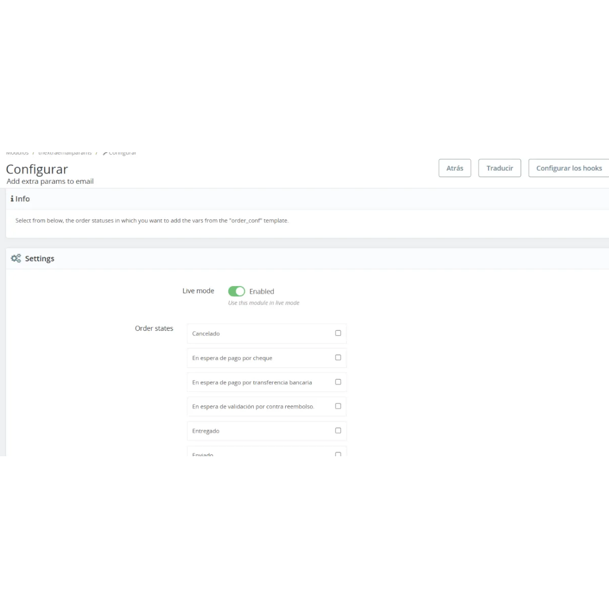Click 'Add extra params to email' subtitle
Image resolution: width=609 pixels, height=609 pixels.
pos(50,181)
